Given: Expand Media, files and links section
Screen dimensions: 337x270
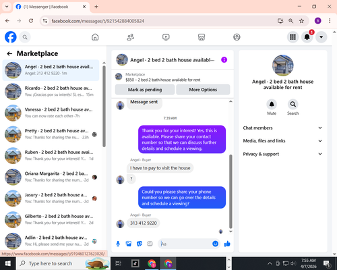Looking at the screenshot, I should (x=282, y=141).
